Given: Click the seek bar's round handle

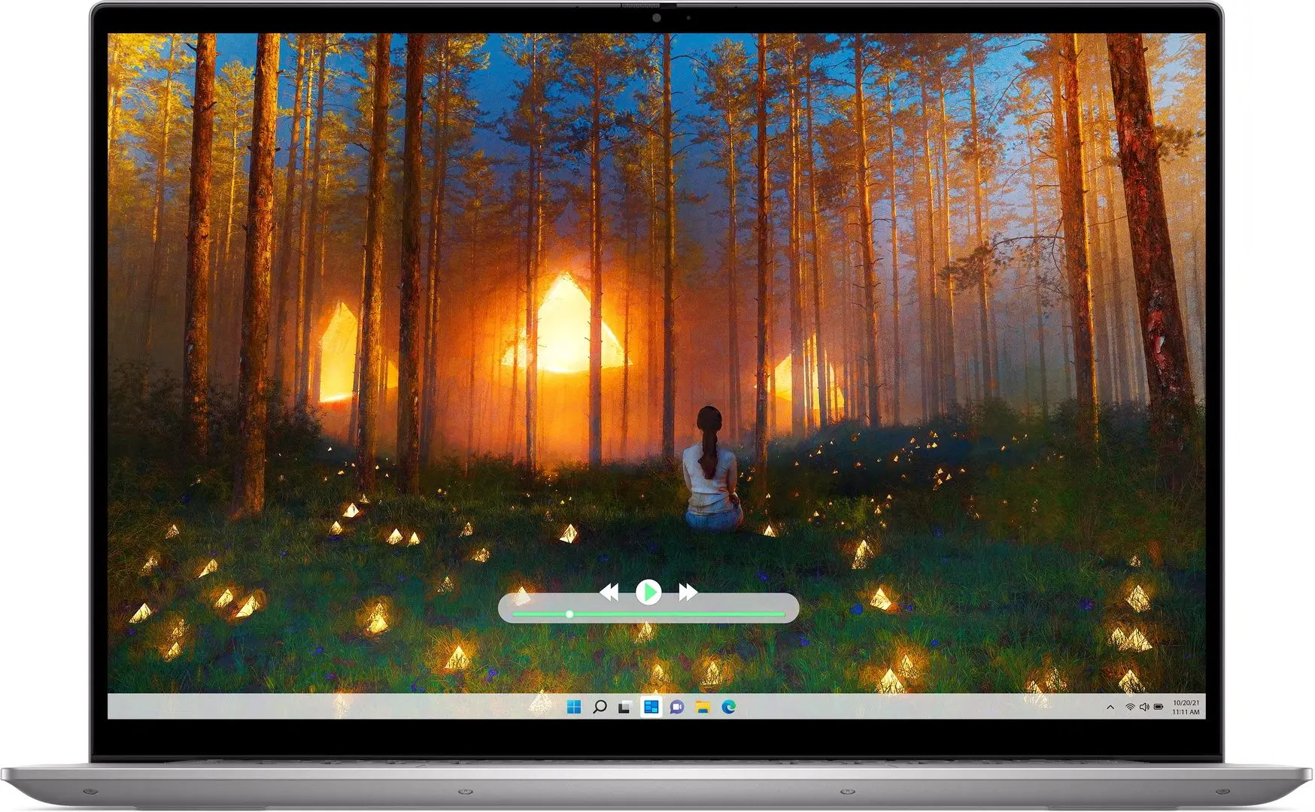Looking at the screenshot, I should (x=569, y=614).
